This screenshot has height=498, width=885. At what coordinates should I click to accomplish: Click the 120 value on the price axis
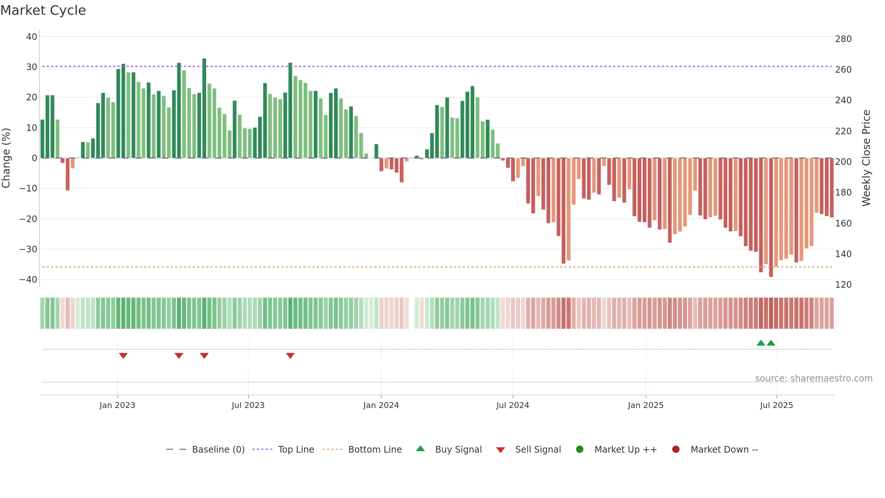pyautogui.click(x=843, y=285)
